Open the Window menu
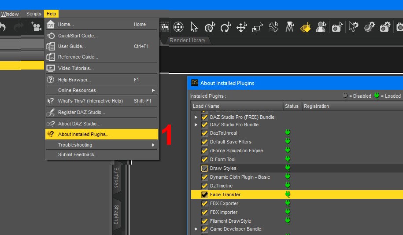403x235 pixels. click(x=10, y=14)
